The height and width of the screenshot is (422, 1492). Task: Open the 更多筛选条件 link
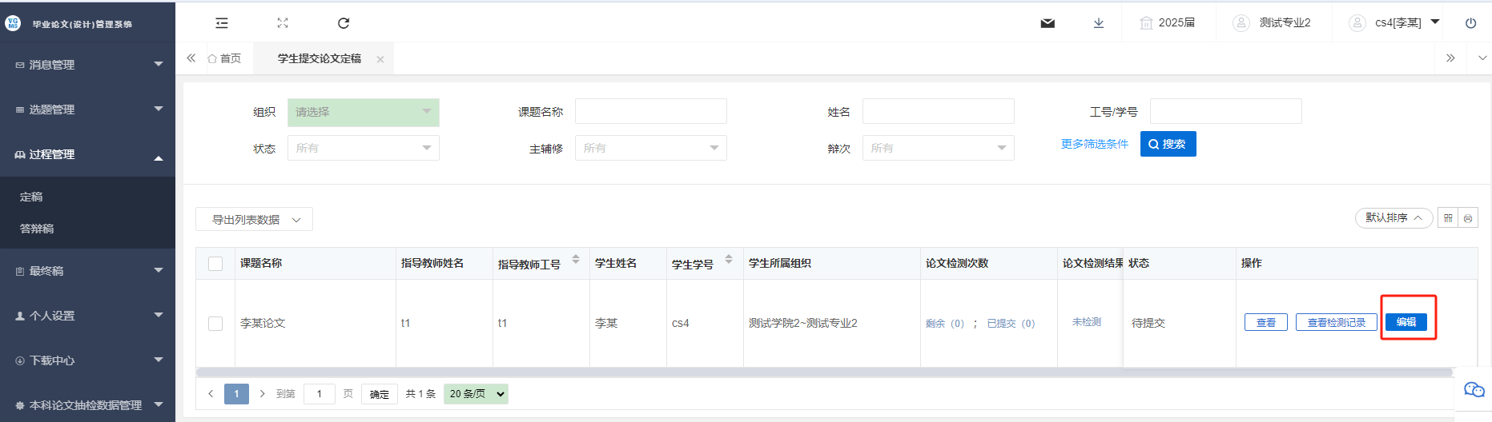[1094, 144]
